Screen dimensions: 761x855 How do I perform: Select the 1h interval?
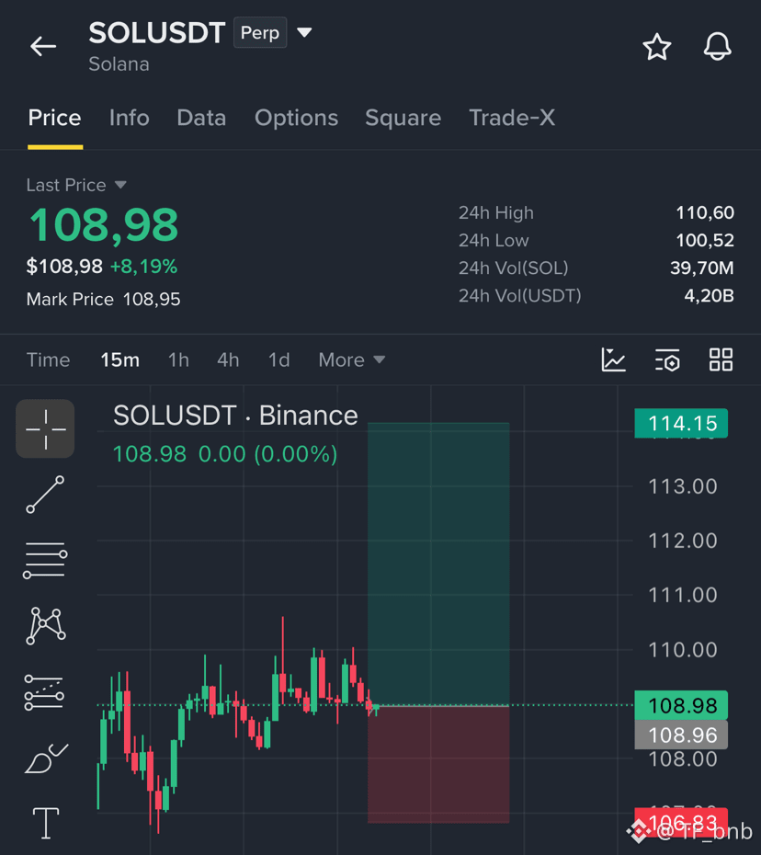pos(178,359)
